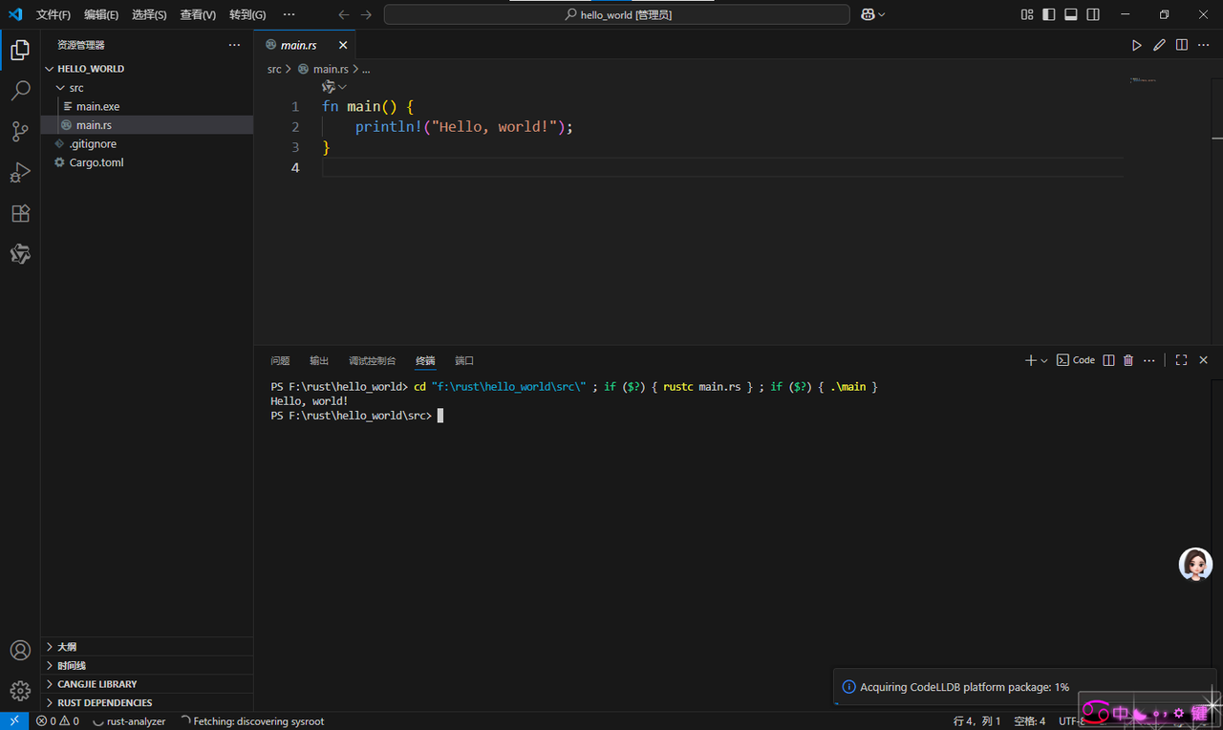Image resolution: width=1223 pixels, height=730 pixels.
Task: Open the Explorer view in activity bar
Action: click(x=20, y=50)
